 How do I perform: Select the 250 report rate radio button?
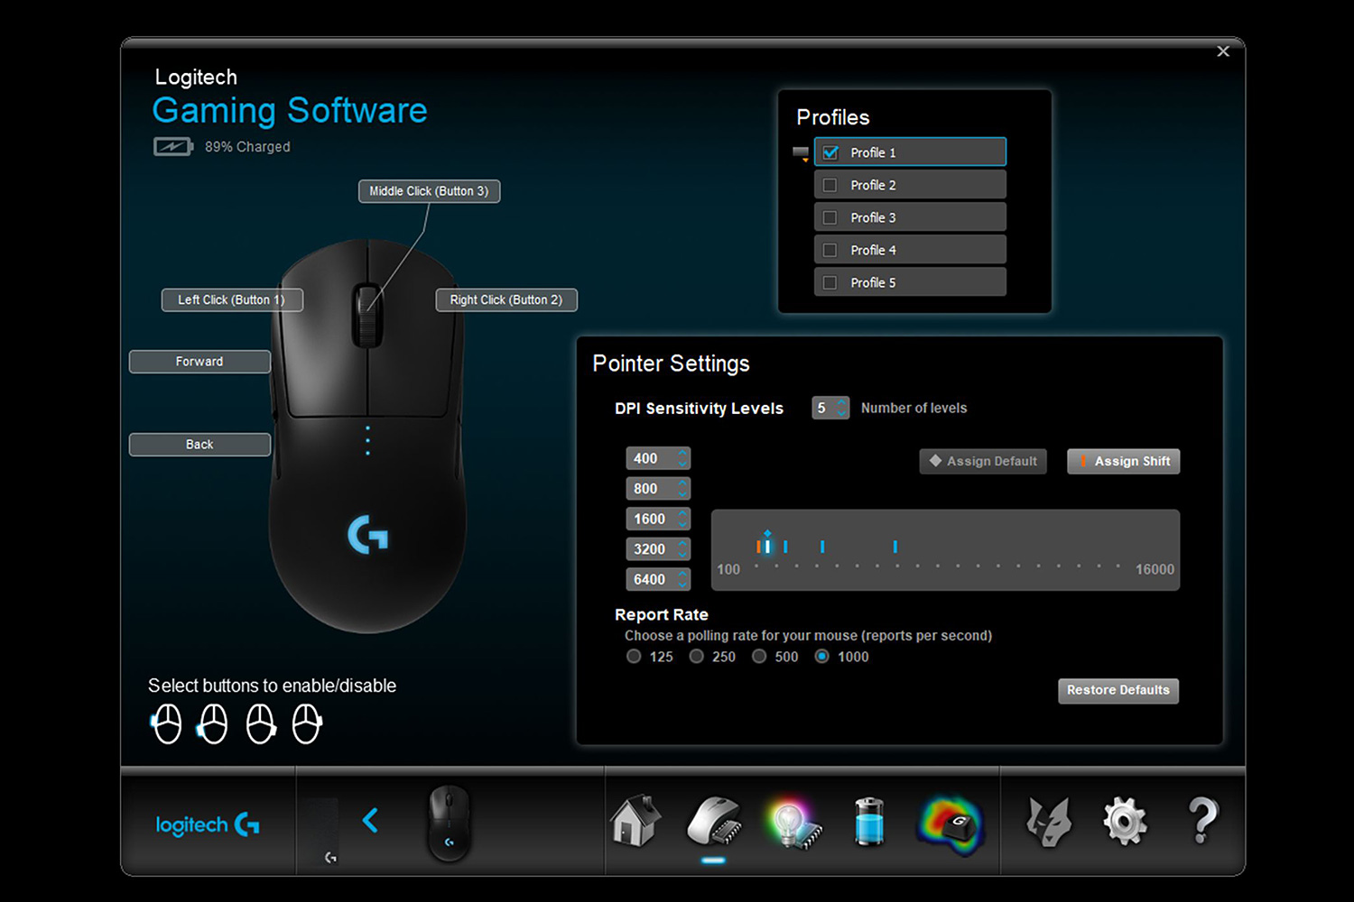(696, 657)
